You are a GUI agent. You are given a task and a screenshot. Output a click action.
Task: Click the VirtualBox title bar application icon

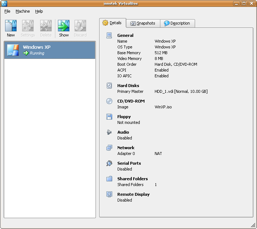[x=4, y=4]
